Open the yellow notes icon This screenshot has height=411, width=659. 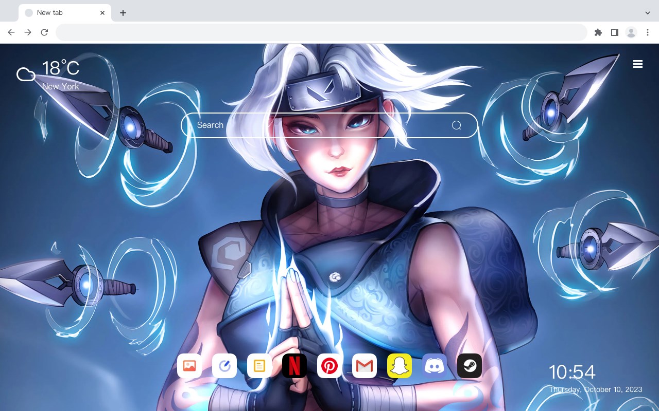click(x=259, y=366)
